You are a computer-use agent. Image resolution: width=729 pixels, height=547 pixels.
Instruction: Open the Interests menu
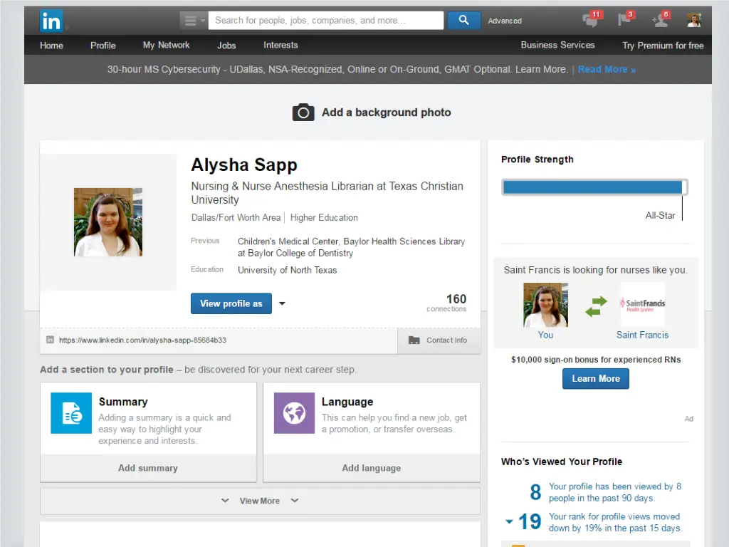280,45
